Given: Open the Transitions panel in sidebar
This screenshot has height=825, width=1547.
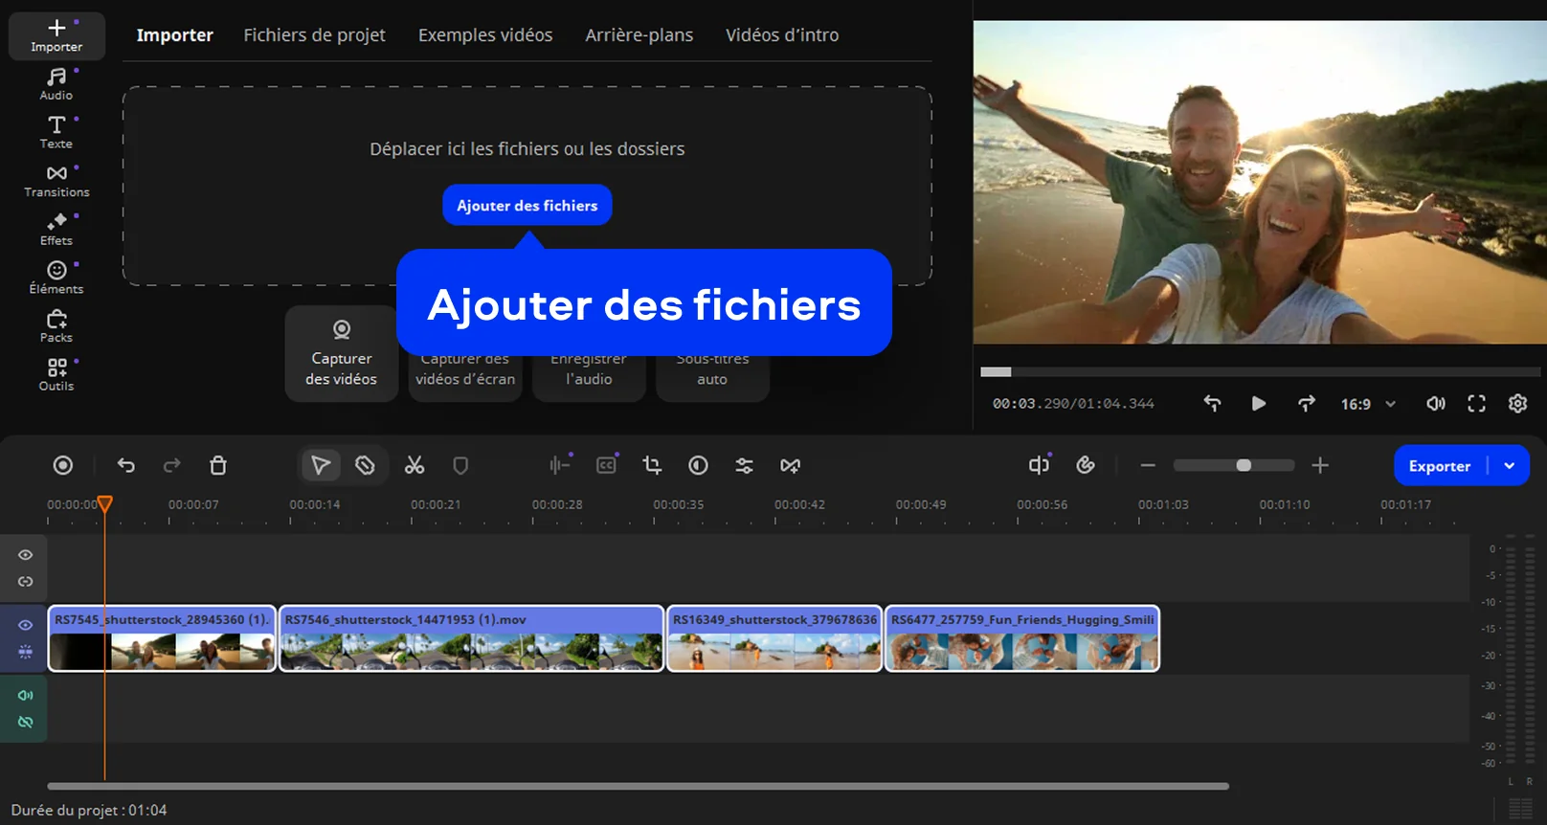Looking at the screenshot, I should [56, 180].
